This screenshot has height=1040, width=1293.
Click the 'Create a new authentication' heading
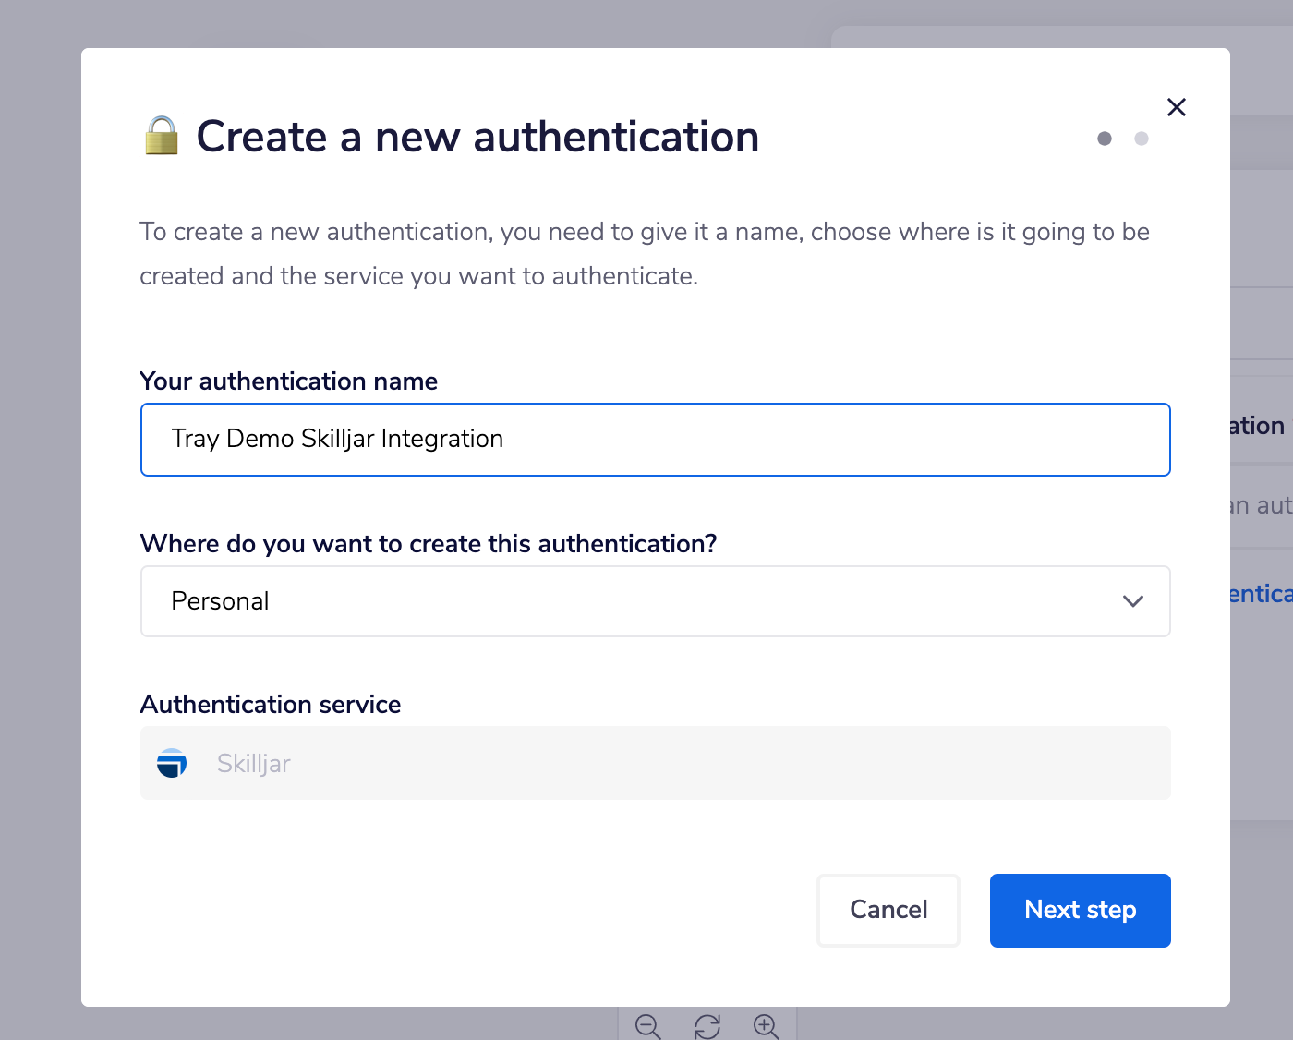coord(477,137)
